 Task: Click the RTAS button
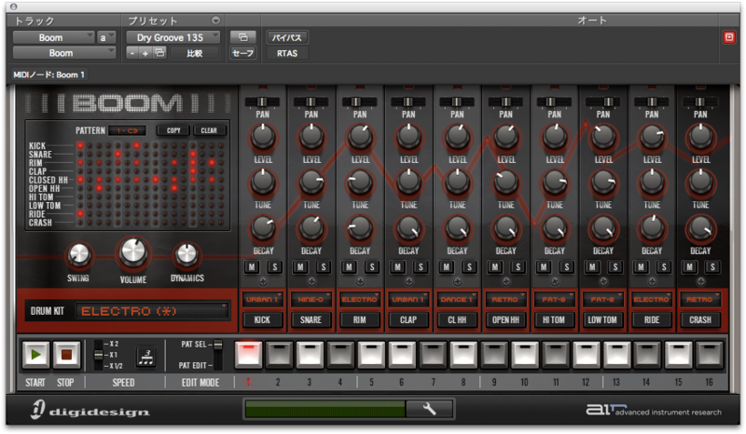click(x=287, y=53)
